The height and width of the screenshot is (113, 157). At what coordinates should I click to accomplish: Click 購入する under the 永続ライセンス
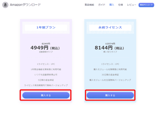pos(110,95)
